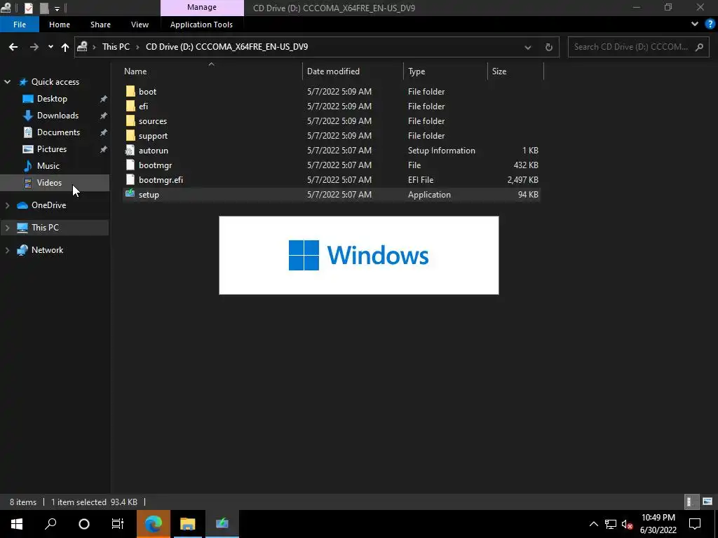The width and height of the screenshot is (718, 538).
Task: Click the This PC breadcrumb
Action: coord(116,47)
